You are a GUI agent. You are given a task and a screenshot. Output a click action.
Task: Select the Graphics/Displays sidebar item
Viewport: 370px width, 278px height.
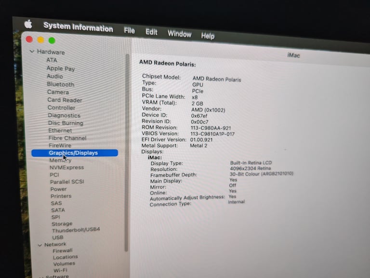click(x=75, y=153)
